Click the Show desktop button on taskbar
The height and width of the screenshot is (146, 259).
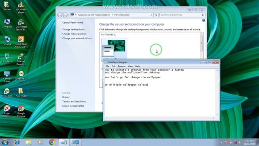click(x=258, y=142)
